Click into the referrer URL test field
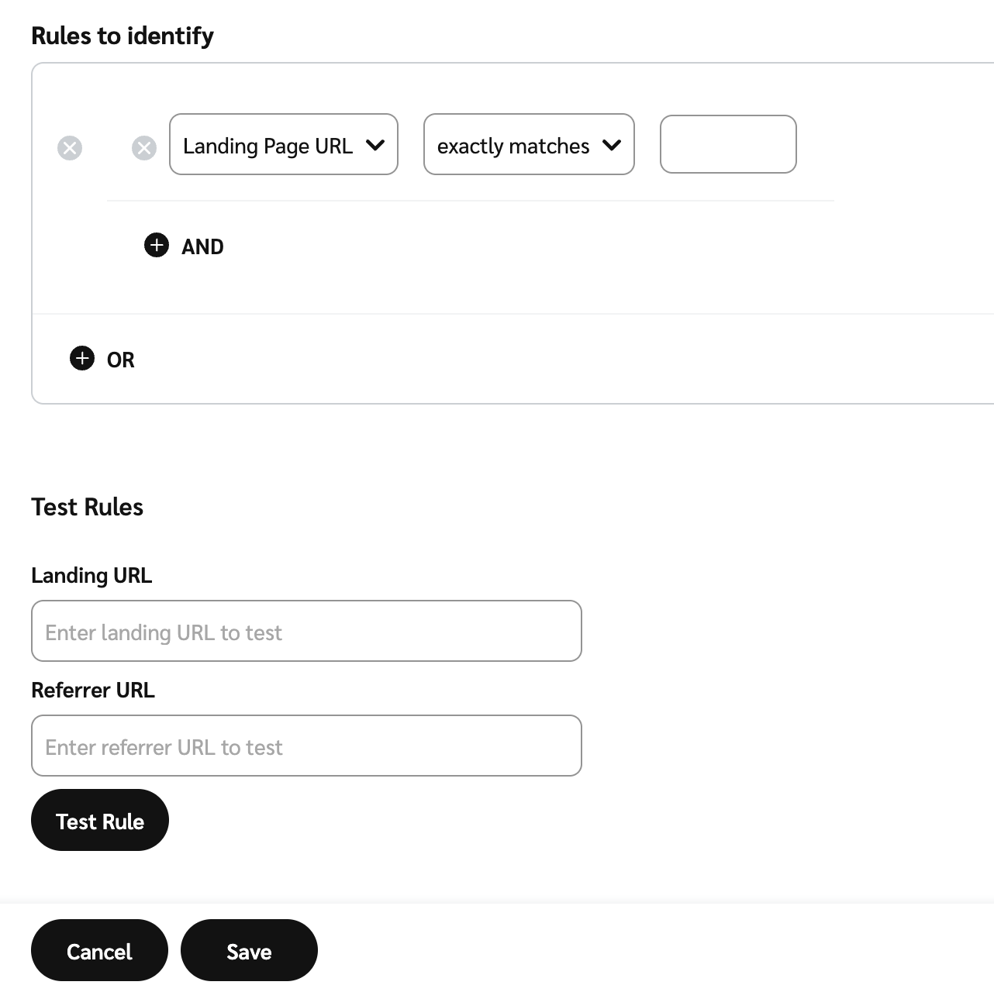This screenshot has height=992, width=994. click(306, 746)
